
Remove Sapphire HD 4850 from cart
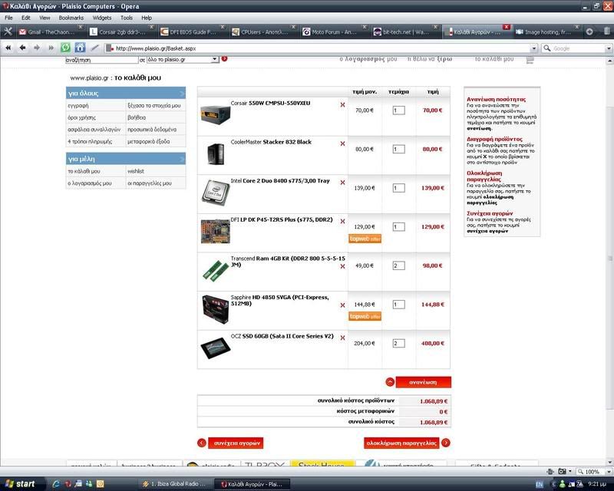pyautogui.click(x=342, y=305)
